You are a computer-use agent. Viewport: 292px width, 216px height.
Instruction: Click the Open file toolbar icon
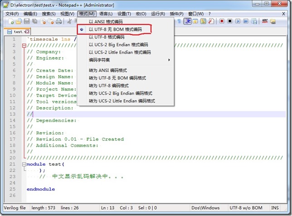(x=19, y=21)
